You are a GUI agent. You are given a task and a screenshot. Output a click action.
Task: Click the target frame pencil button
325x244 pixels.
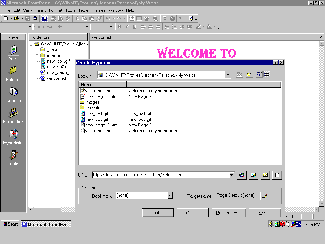[264, 196]
